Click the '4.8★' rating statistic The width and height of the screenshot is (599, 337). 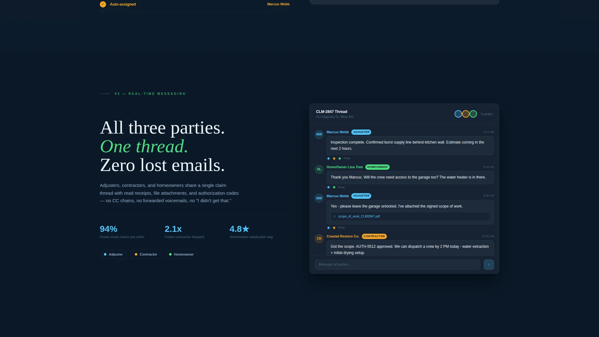[239, 229]
